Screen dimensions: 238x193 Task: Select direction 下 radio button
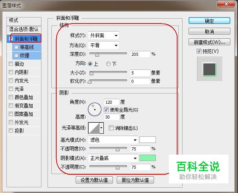point(108,64)
